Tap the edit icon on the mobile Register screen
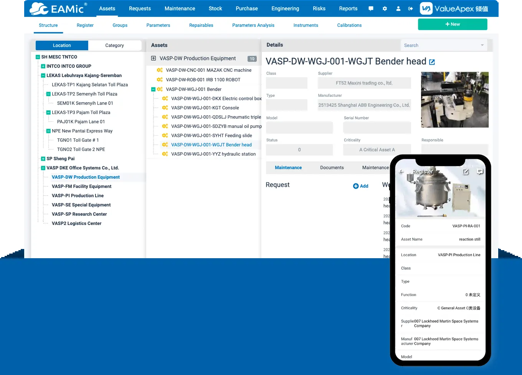 466,172
